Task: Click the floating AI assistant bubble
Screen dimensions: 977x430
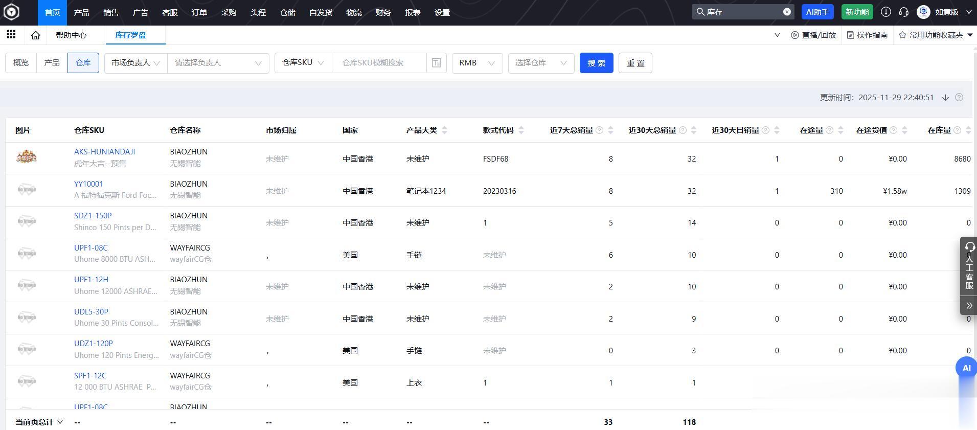Action: click(x=966, y=368)
